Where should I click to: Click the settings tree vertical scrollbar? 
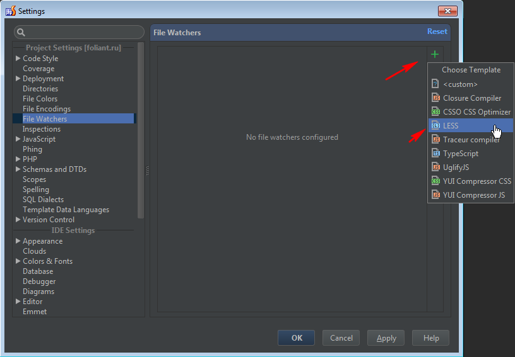tap(141, 130)
